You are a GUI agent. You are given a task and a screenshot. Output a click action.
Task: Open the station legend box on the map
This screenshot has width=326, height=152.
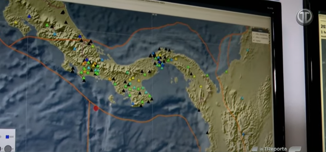260,36
